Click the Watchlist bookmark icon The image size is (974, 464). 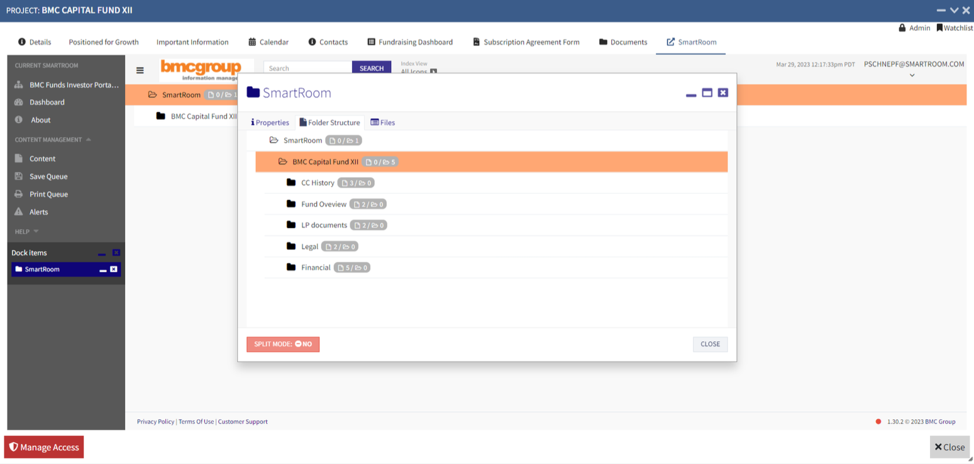(x=939, y=28)
